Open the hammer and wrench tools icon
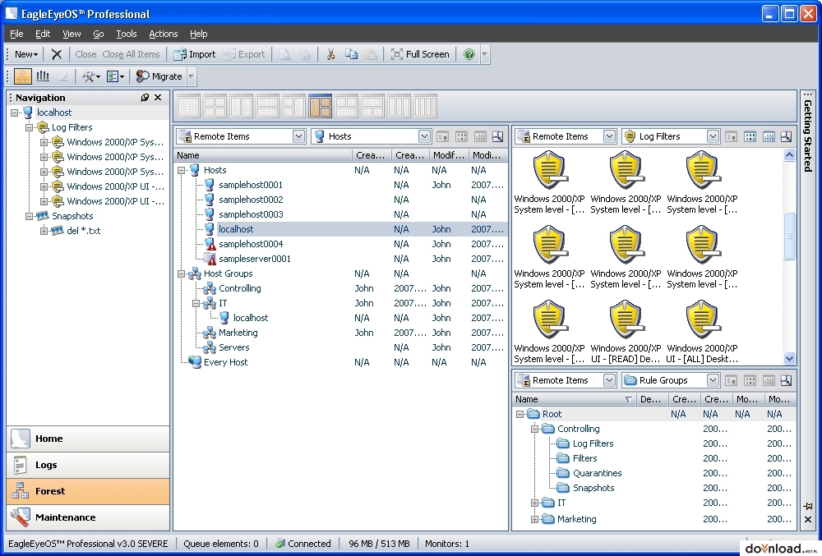 coord(90,76)
